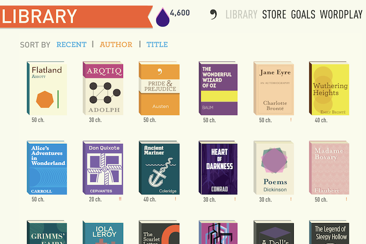This screenshot has height=244, width=366.
Task: Sort the library by Recent
Action: pyautogui.click(x=72, y=44)
